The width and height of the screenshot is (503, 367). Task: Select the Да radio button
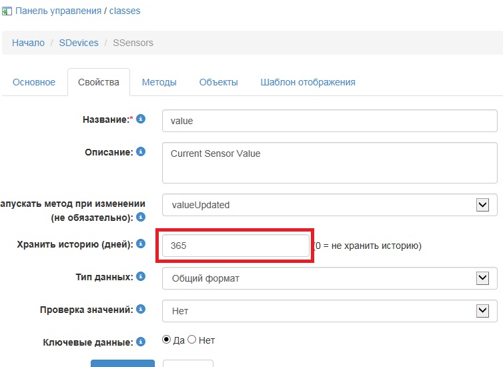(x=167, y=340)
